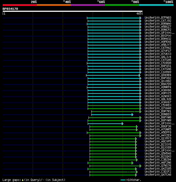
Task: Open the UniRef100_B7FN83 hit label
Action: pyautogui.click(x=158, y=18)
